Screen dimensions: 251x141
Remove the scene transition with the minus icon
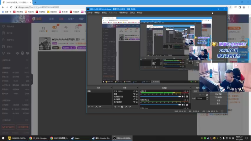[x=203, y=95]
